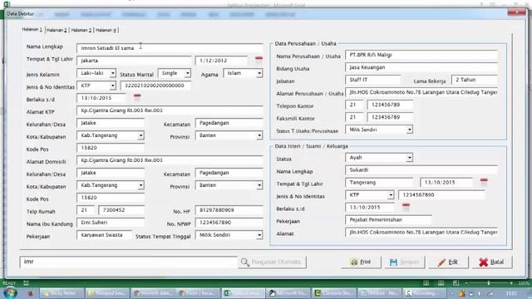Open calendar icon next to debtor Berlaku s/d 13/10/2015

(137, 98)
